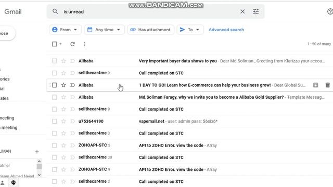Open the sellthecar4me 30 Call completed email

189,157
